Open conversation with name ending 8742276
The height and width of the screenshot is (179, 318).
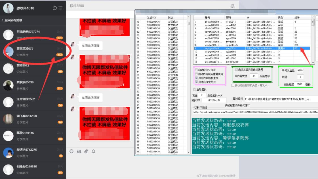[33, 153]
